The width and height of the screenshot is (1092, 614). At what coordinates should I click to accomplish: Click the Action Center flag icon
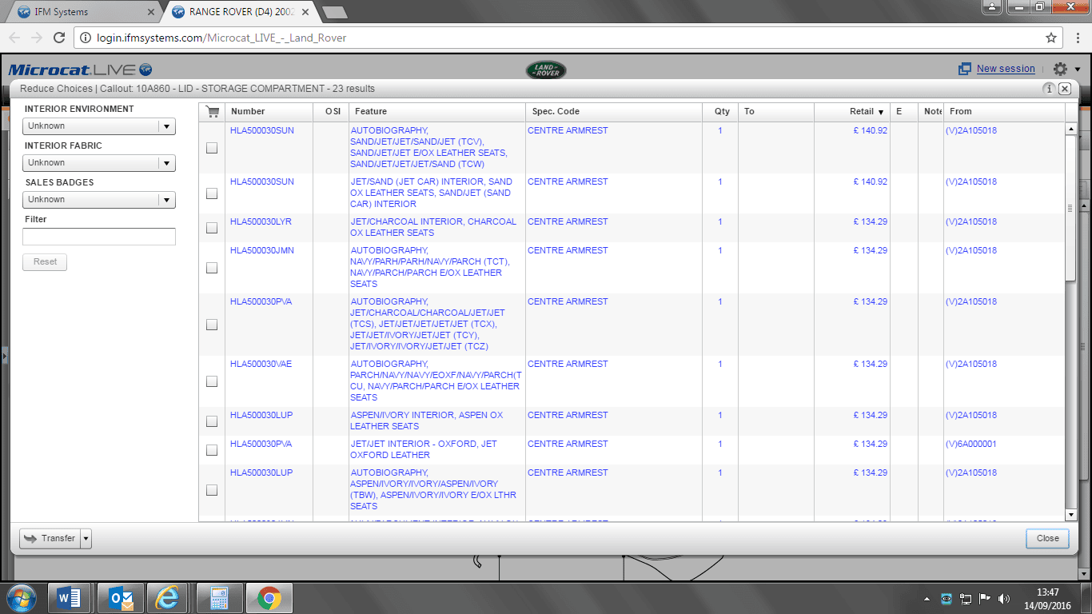[x=985, y=598]
